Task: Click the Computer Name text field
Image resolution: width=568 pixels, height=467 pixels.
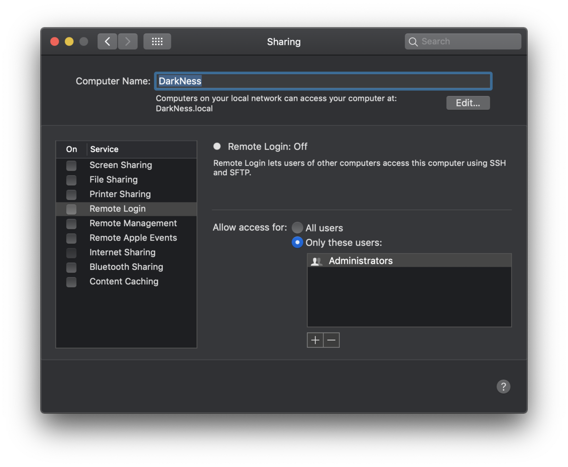Action: [323, 81]
